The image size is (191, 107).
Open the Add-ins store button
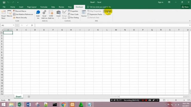tap(38, 15)
